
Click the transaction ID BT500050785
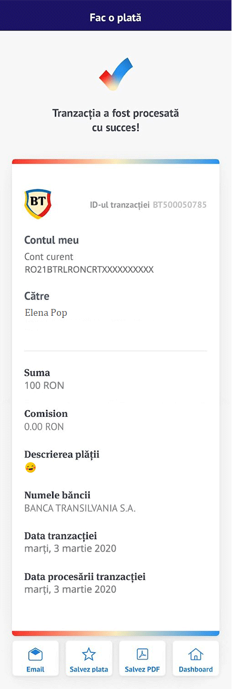[180, 204]
